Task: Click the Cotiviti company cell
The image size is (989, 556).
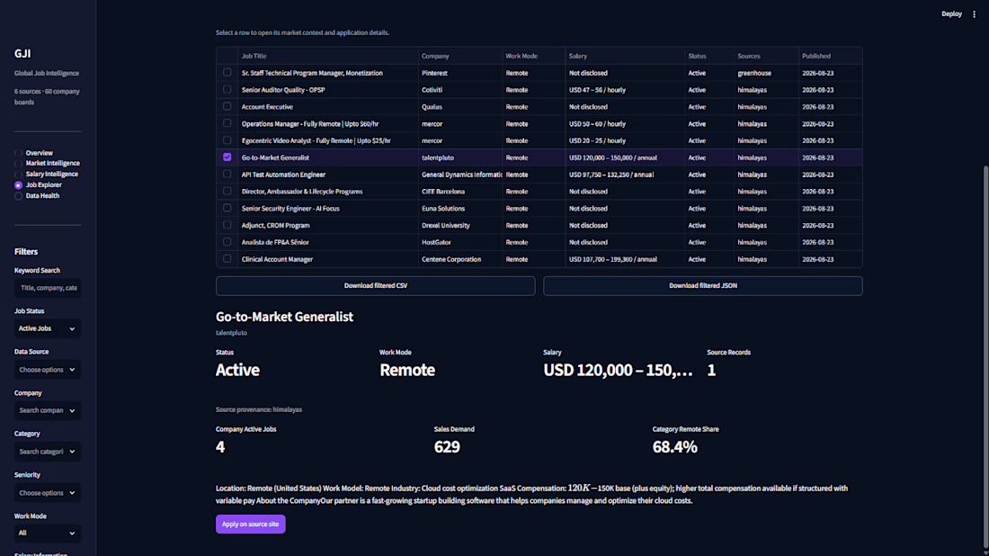Action: (459, 90)
